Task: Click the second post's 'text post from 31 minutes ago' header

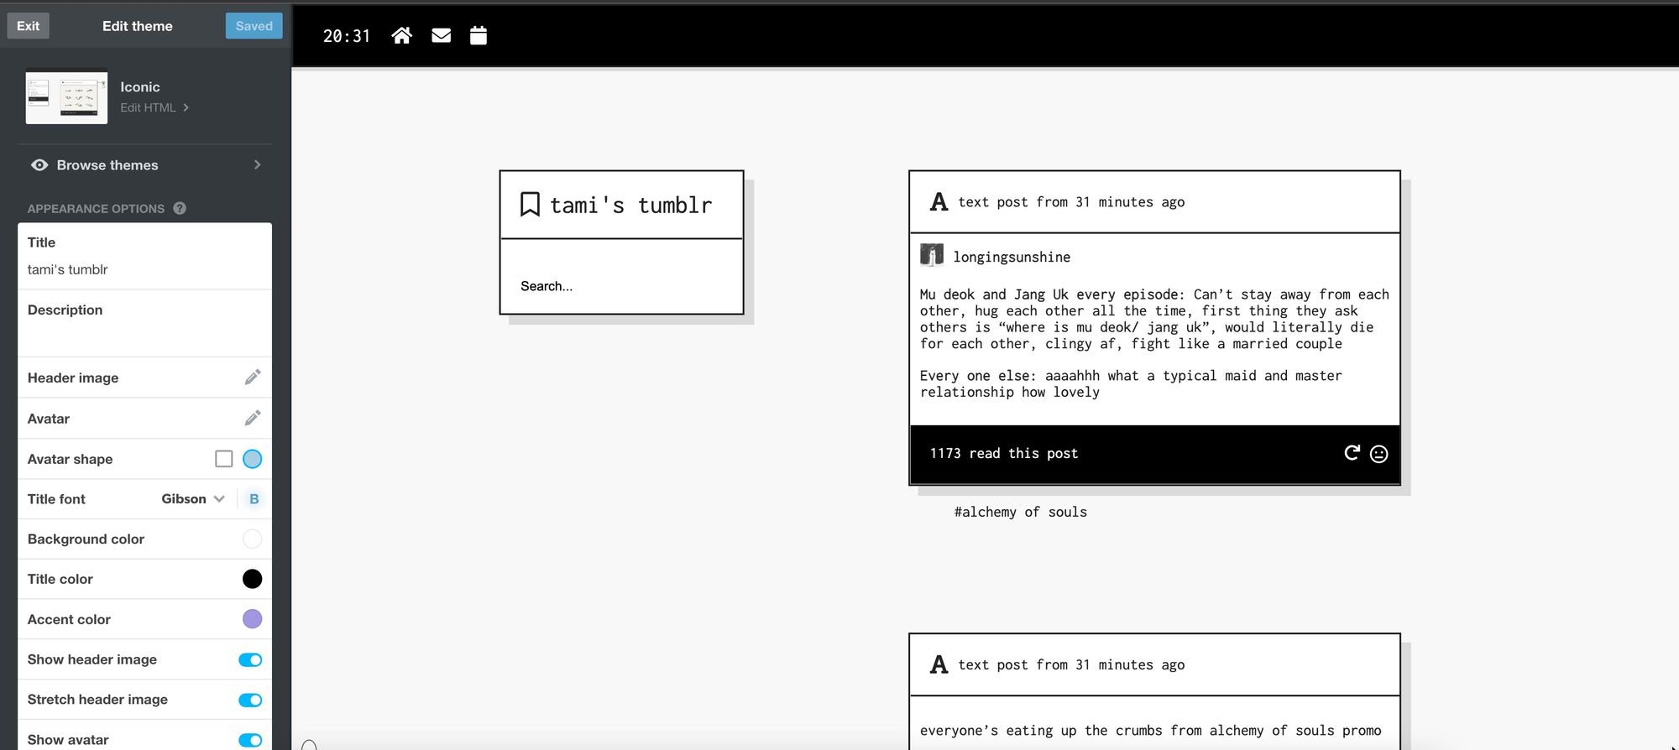Action: [x=1071, y=664]
